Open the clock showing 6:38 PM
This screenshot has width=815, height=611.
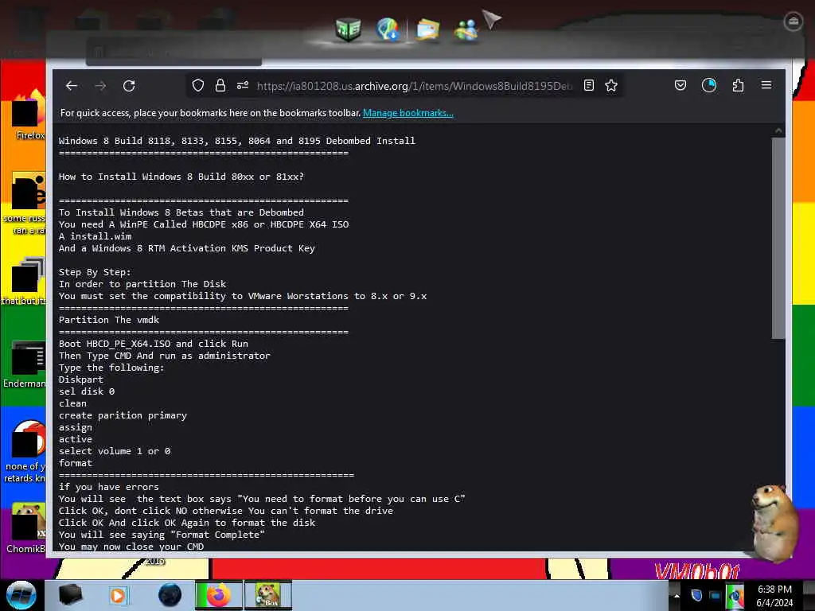pos(774,596)
